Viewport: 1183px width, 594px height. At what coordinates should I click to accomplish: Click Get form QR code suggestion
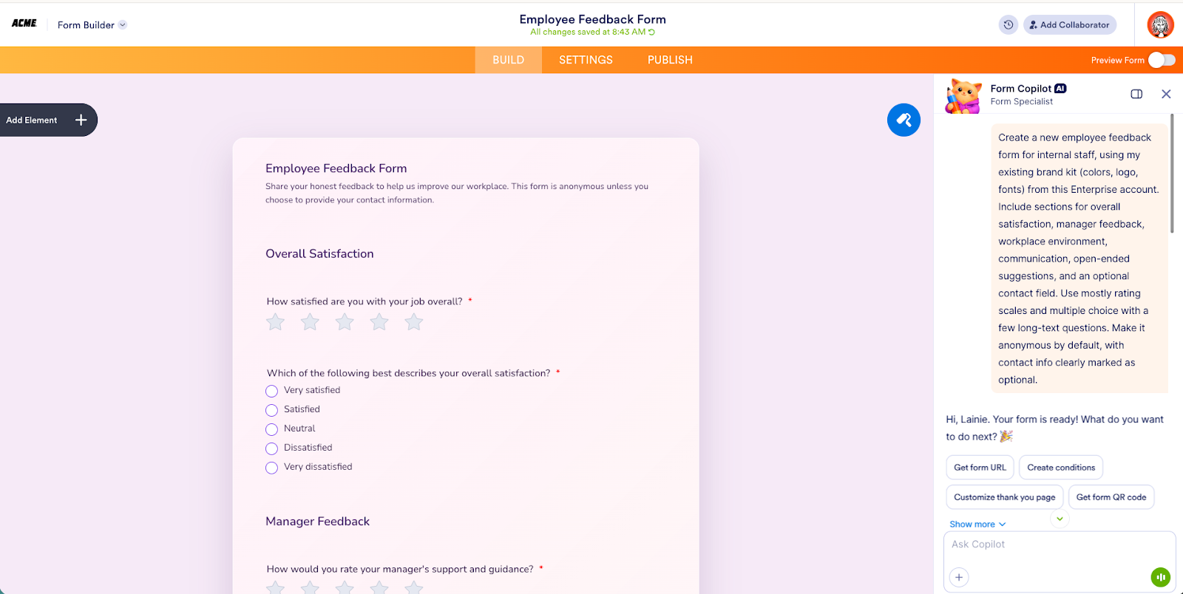[x=1111, y=497]
